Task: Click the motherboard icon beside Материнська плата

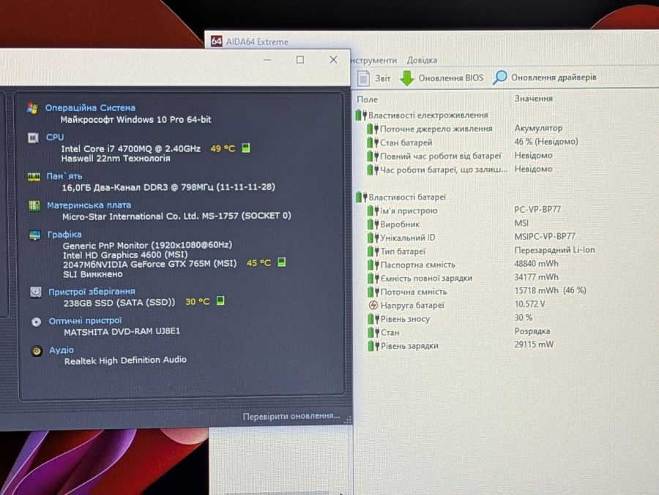Action: [34, 205]
